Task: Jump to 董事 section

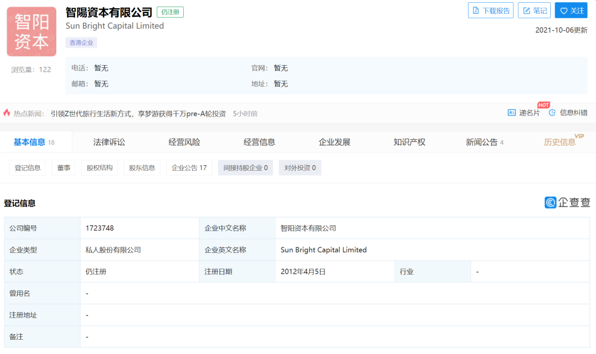Action: [63, 168]
